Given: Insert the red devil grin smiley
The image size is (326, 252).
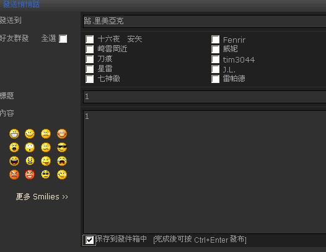Looking at the screenshot, I should point(30,175).
